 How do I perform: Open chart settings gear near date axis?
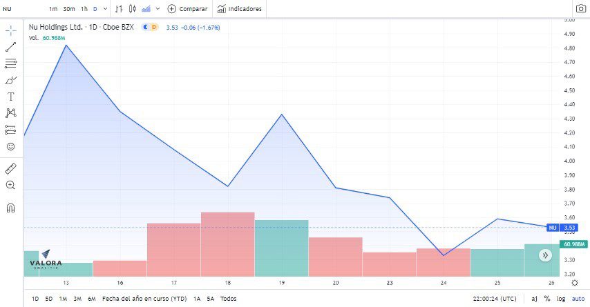coord(575,283)
